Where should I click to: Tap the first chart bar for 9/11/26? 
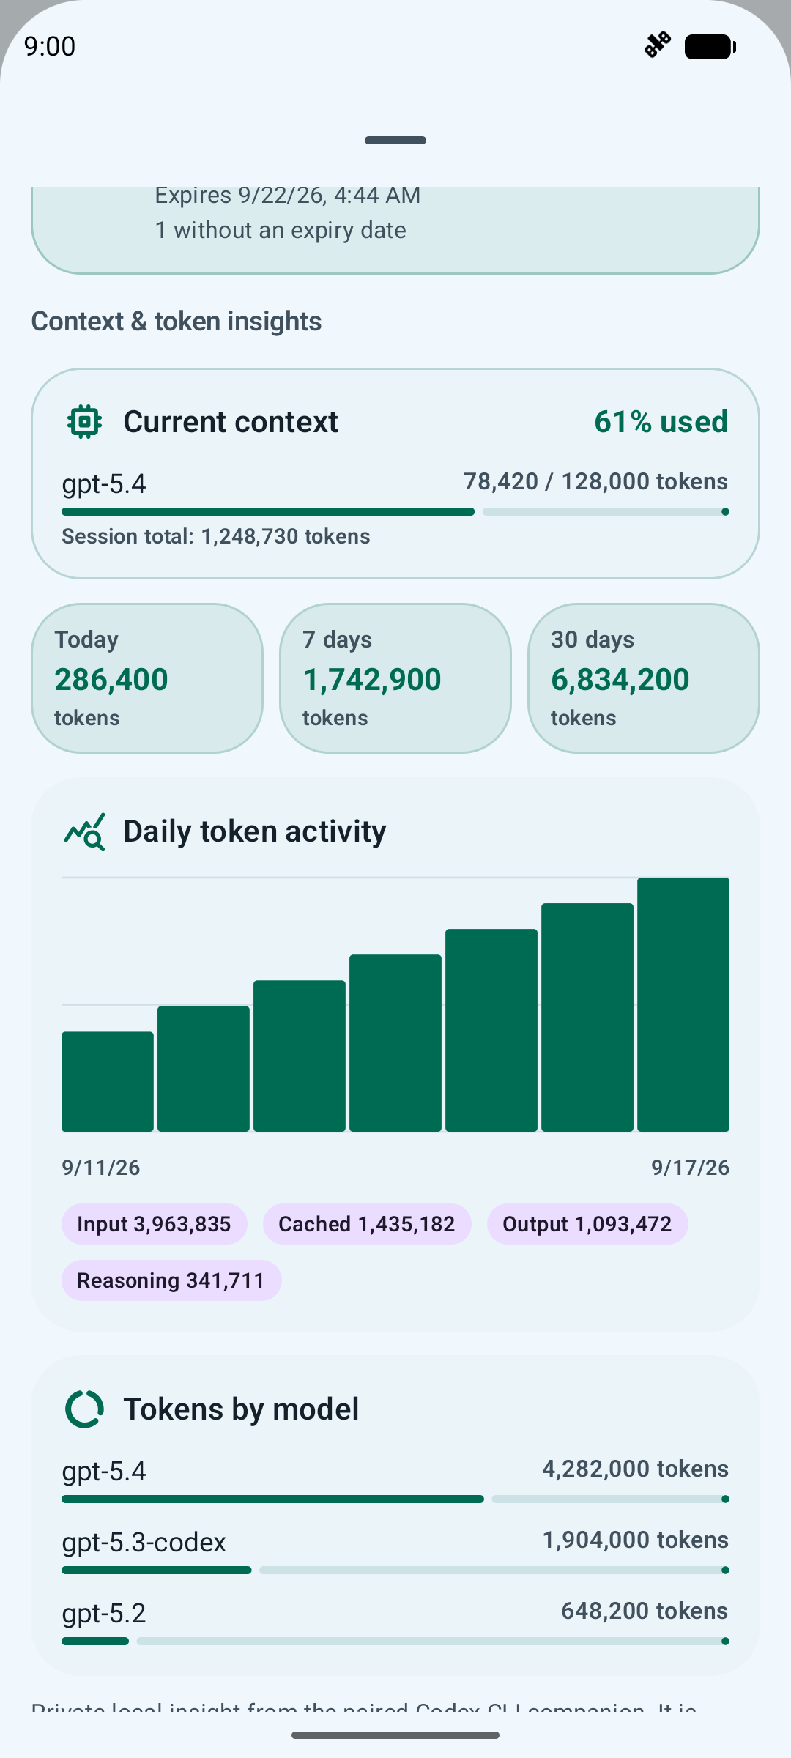(108, 1082)
